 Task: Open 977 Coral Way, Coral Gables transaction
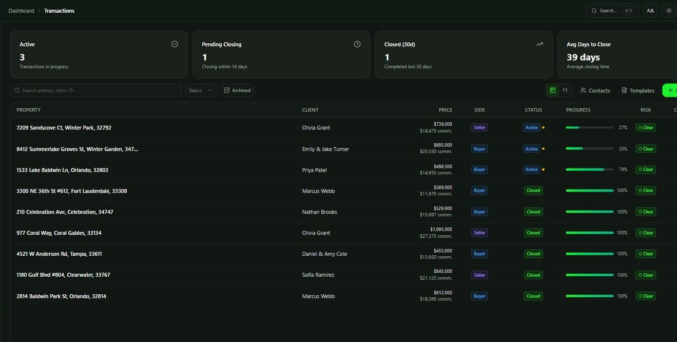click(59, 233)
